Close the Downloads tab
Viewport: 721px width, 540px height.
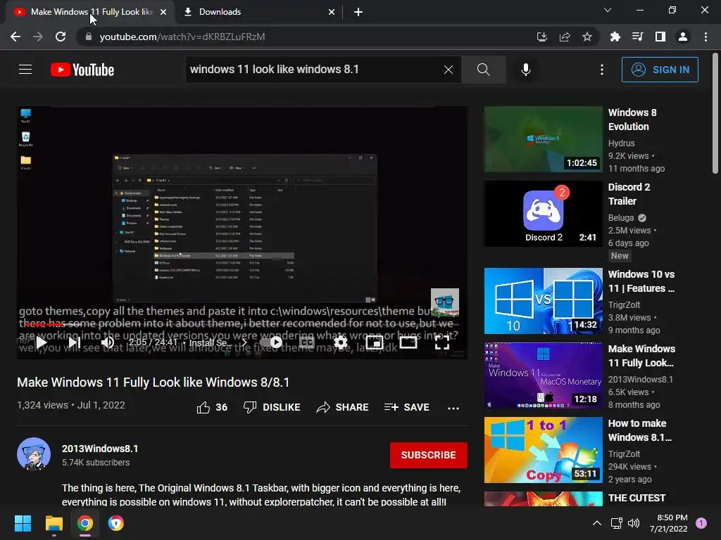pos(332,12)
